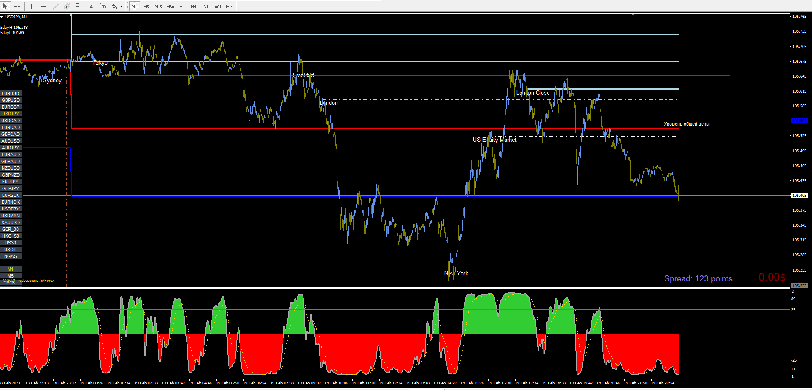Switch chart to M15 timeframe
The width and height of the screenshot is (812, 390).
pos(158,6)
